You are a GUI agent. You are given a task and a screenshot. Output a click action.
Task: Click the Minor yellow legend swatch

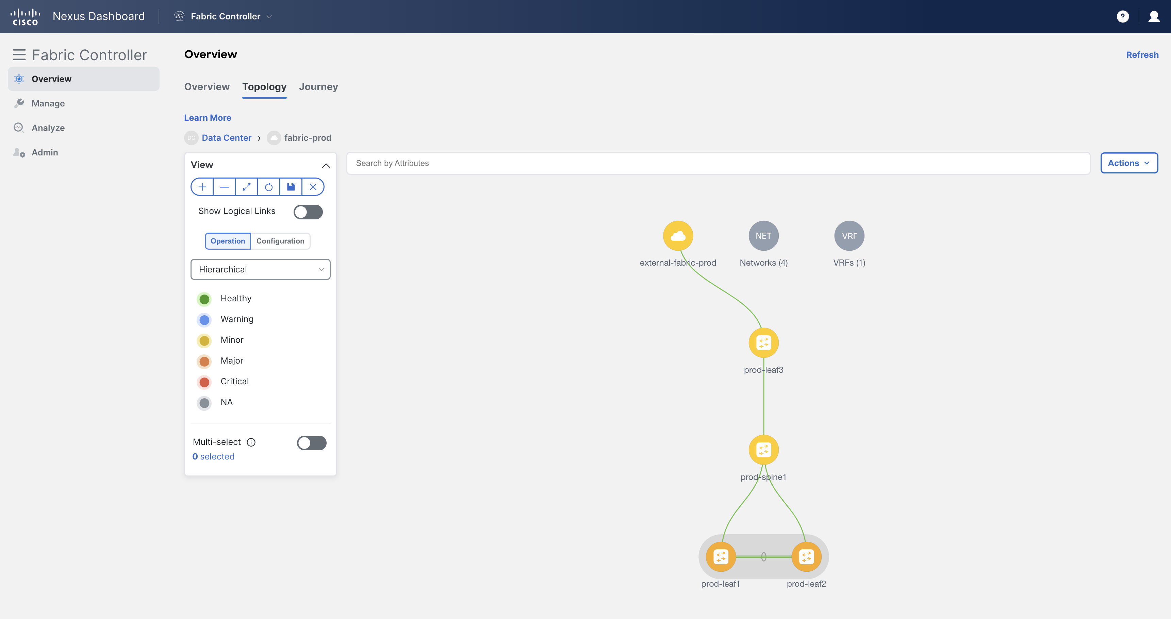[204, 340]
